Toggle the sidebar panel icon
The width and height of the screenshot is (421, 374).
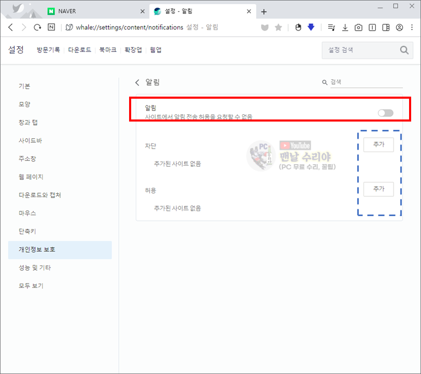point(386,28)
